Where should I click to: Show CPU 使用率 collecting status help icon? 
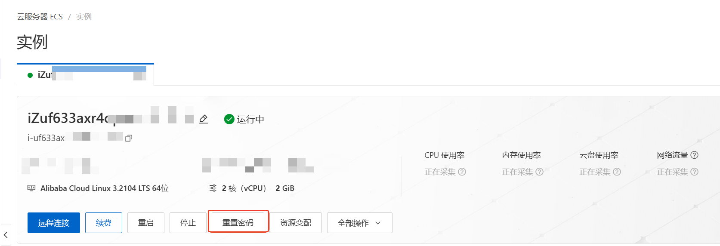click(x=462, y=172)
